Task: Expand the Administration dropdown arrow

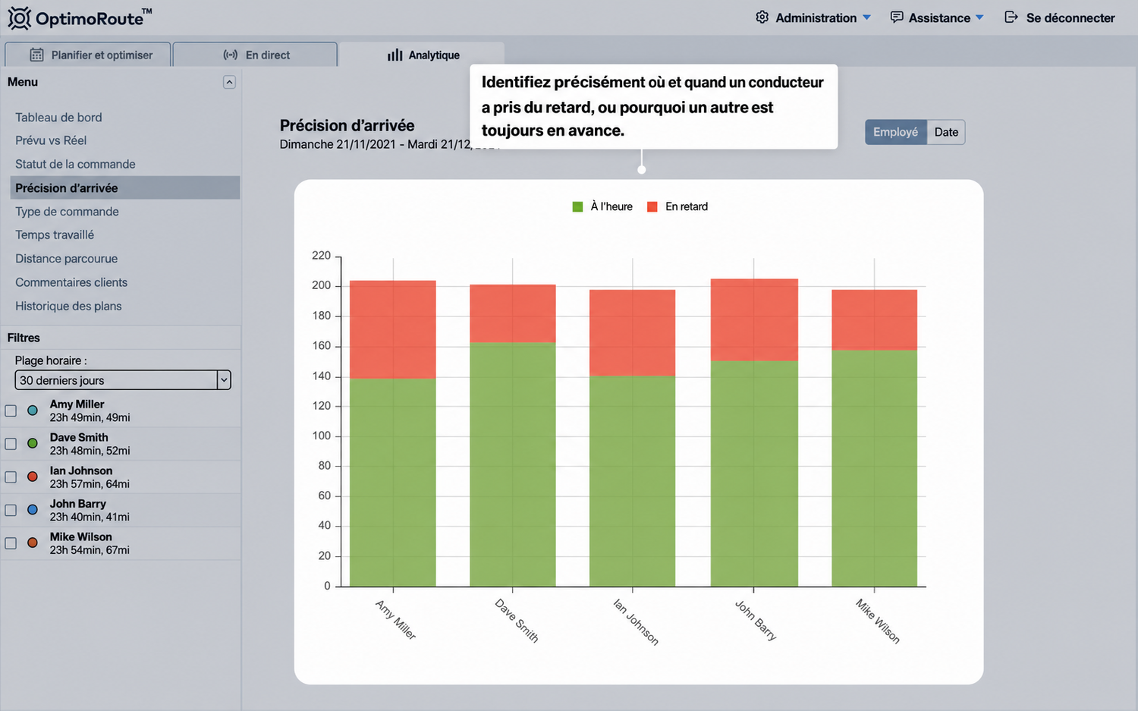Action: point(866,17)
